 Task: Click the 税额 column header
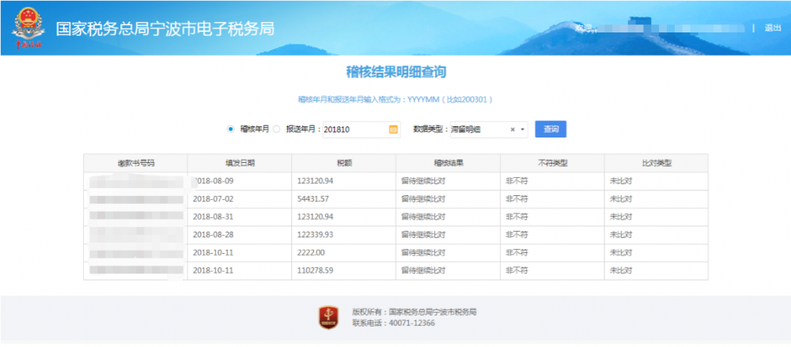tap(344, 163)
